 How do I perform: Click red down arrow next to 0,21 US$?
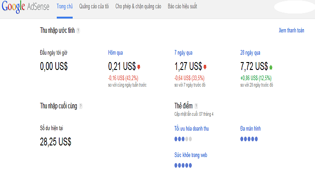pos(139,67)
